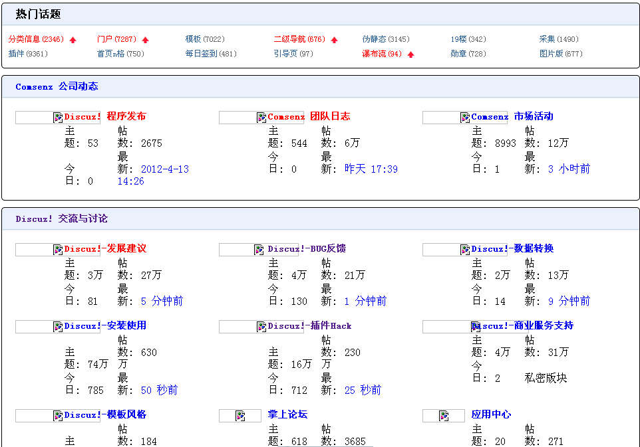Open the 19楼 (342) hot topic
Screen dimensions: 640x447
click(x=468, y=39)
